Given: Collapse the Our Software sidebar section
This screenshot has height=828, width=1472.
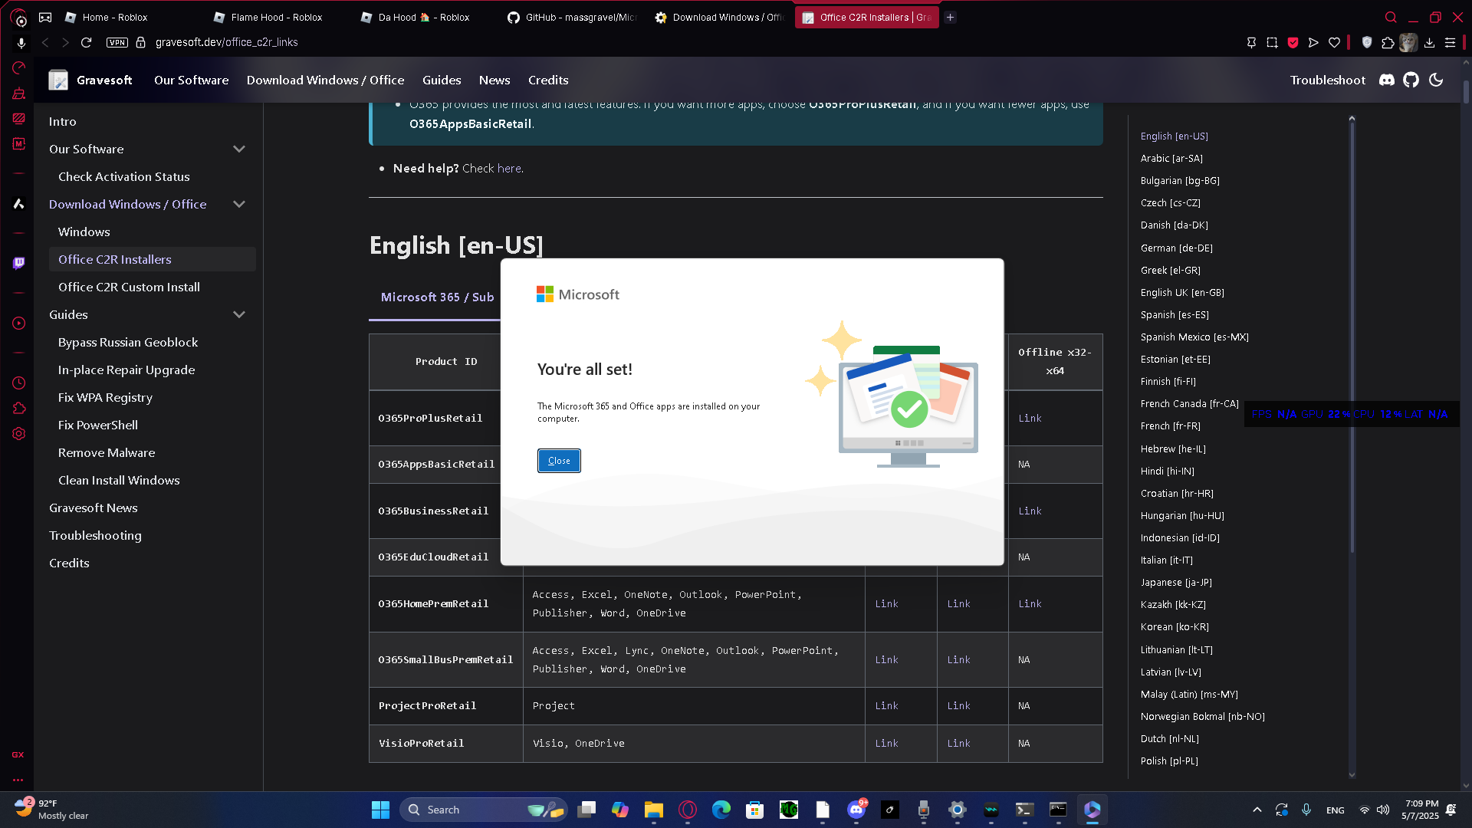Looking at the screenshot, I should [x=239, y=149].
